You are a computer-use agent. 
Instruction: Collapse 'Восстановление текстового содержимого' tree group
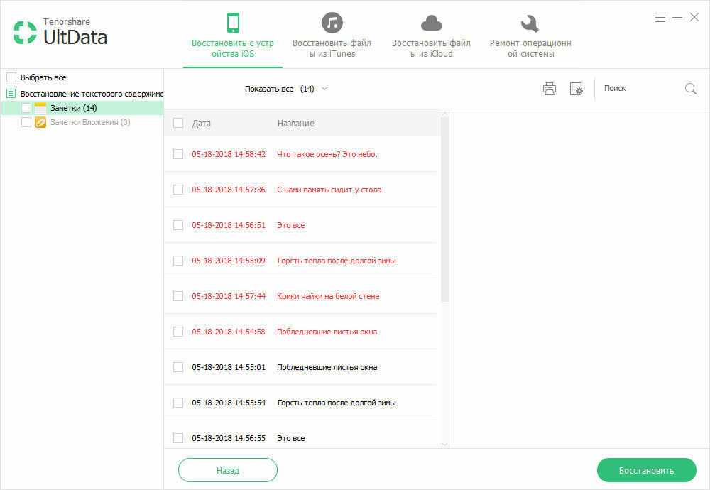(x=11, y=93)
